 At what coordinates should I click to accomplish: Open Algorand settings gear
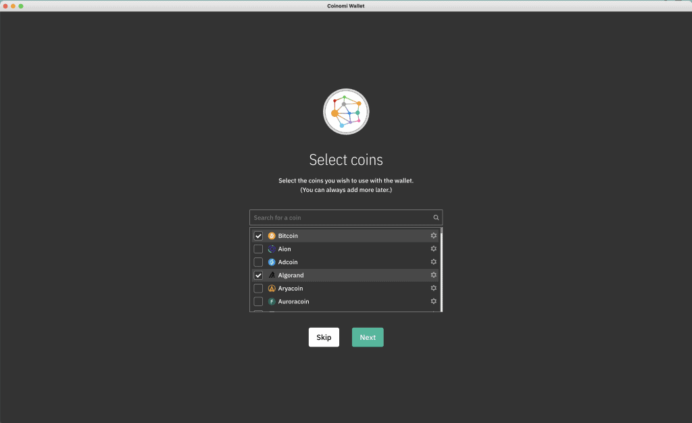[433, 275]
